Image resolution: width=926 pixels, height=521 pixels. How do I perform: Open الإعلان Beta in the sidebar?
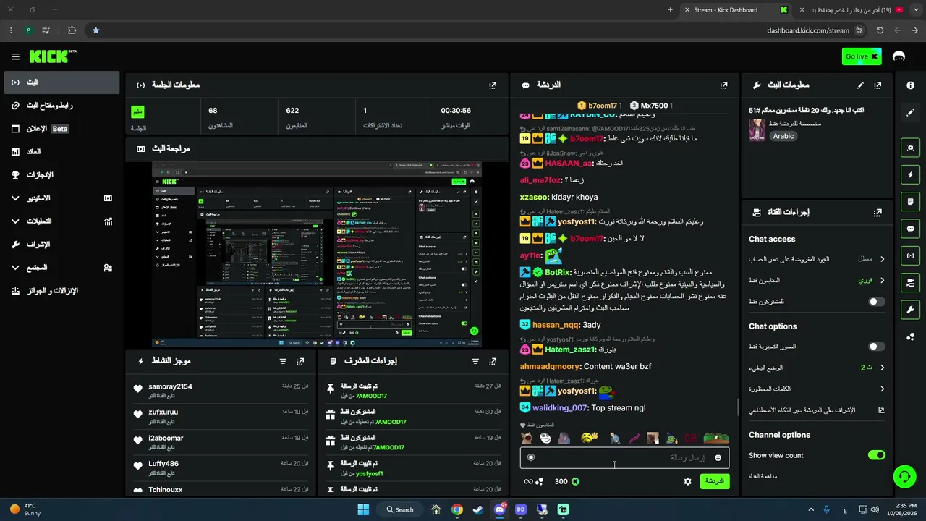point(61,128)
